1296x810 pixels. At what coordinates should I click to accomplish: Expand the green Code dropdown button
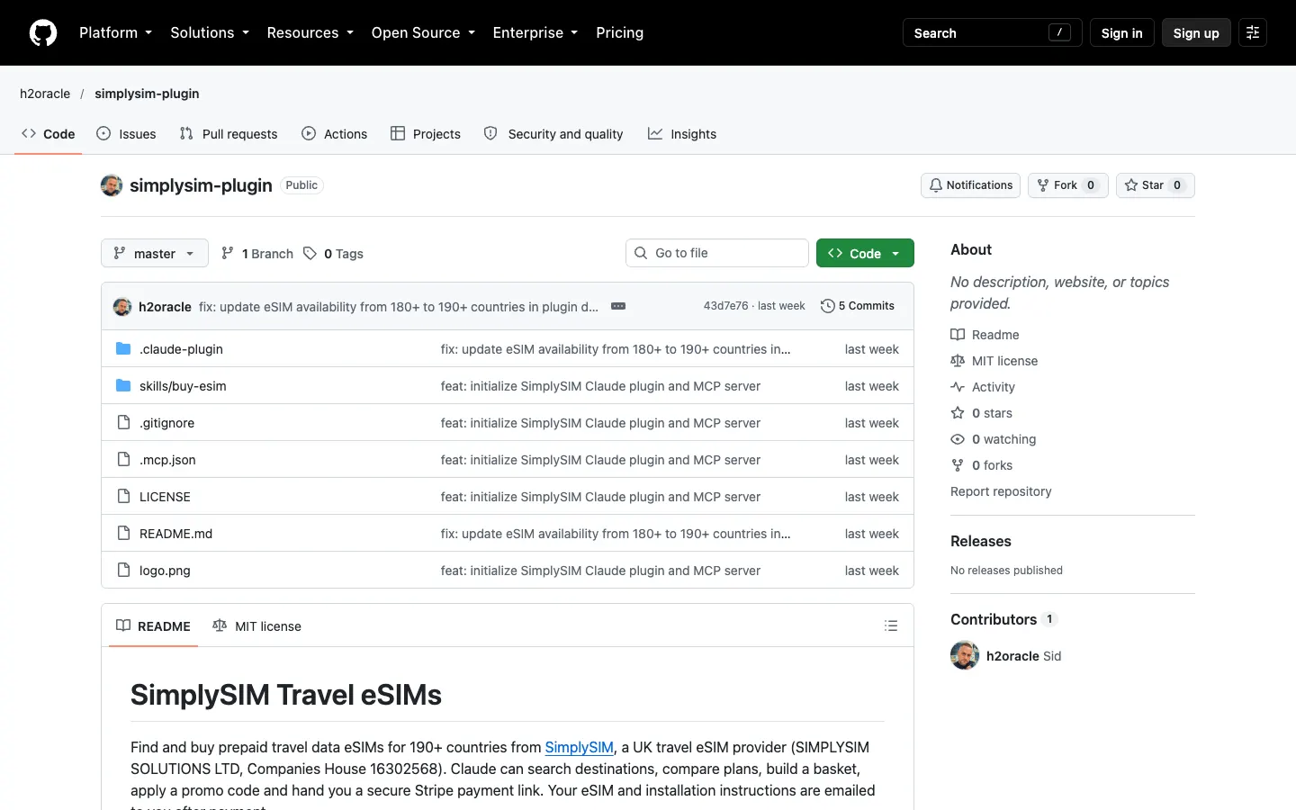pyautogui.click(x=865, y=253)
